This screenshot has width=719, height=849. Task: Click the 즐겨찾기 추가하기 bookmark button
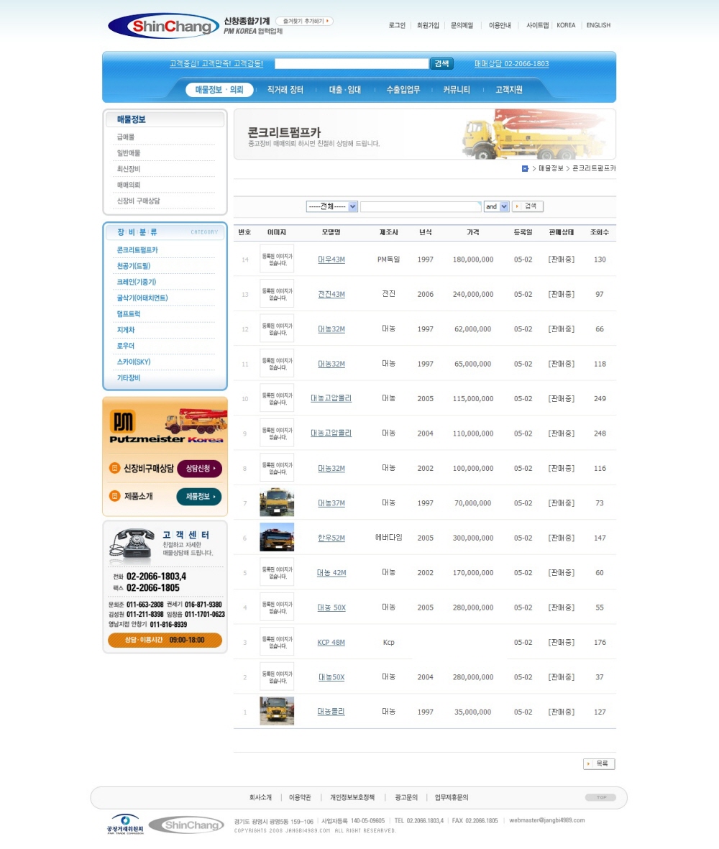click(304, 21)
